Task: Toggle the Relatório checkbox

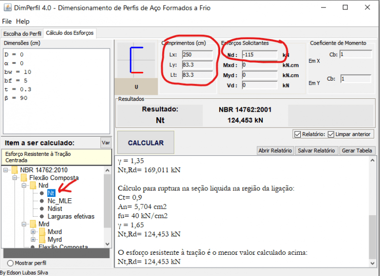Action: (x=297, y=134)
